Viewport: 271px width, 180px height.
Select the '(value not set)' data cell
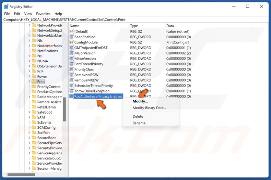pyautogui.click(x=178, y=31)
